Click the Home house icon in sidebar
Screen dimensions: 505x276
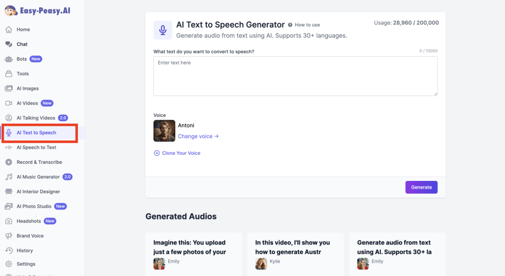(x=9, y=29)
